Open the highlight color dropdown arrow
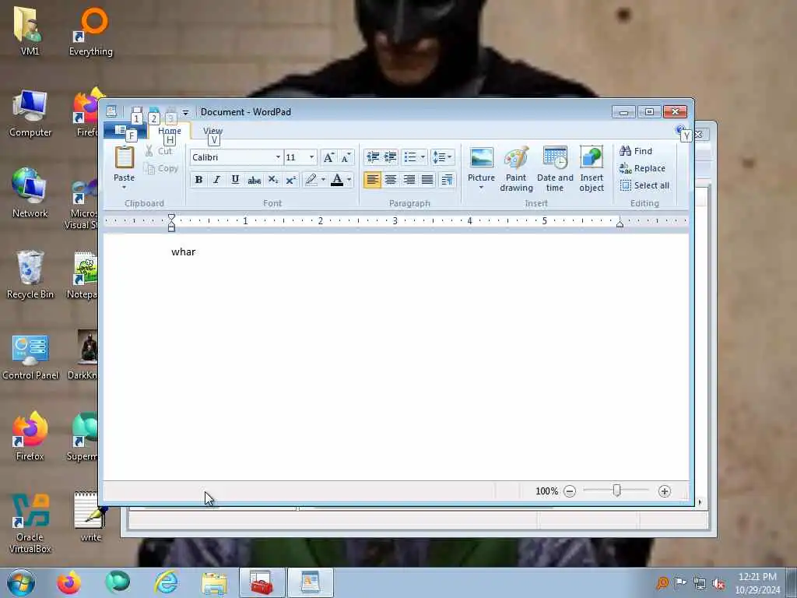Screen dimensions: 797x598 (323, 180)
